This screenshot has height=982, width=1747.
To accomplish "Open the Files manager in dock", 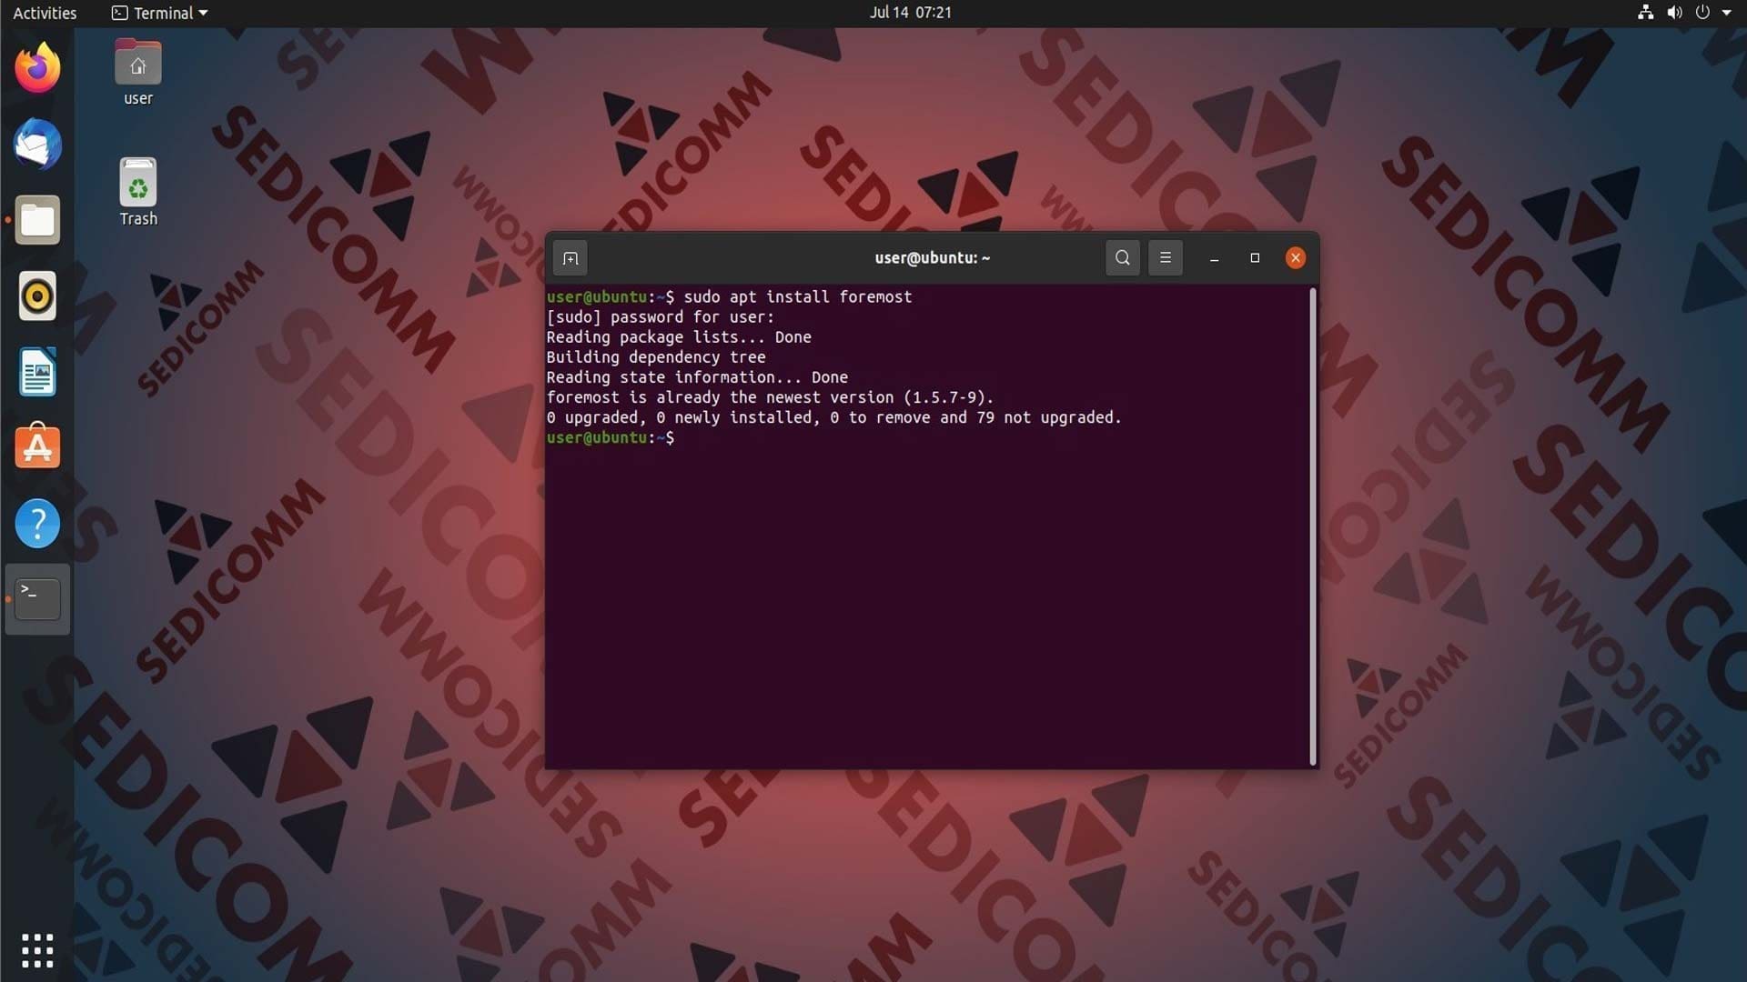I will pos(37,220).
